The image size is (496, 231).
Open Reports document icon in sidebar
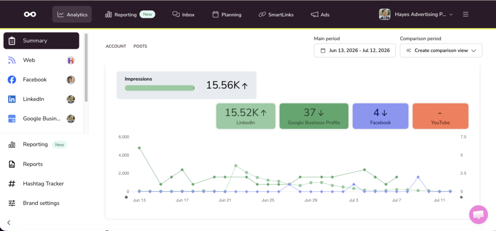click(12, 164)
